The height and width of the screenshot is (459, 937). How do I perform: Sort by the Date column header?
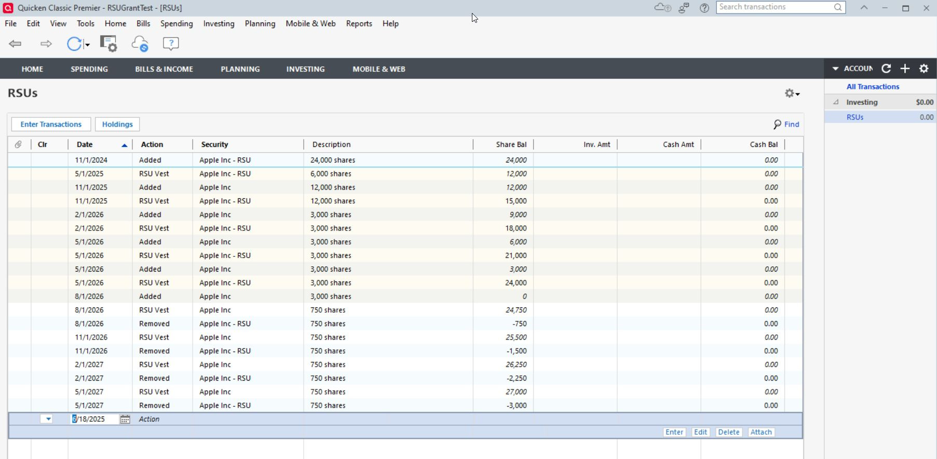pos(100,145)
